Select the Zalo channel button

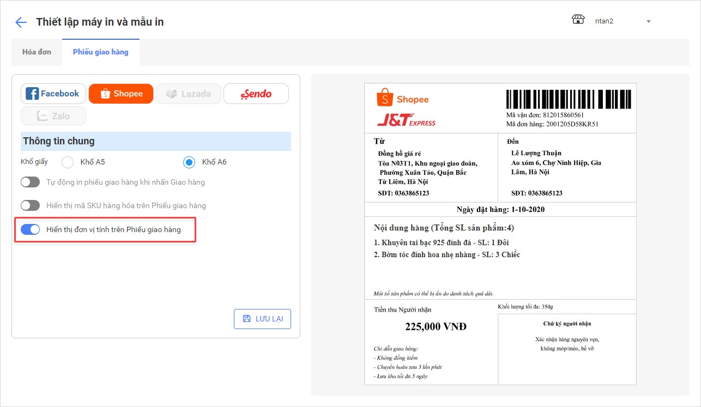point(53,116)
